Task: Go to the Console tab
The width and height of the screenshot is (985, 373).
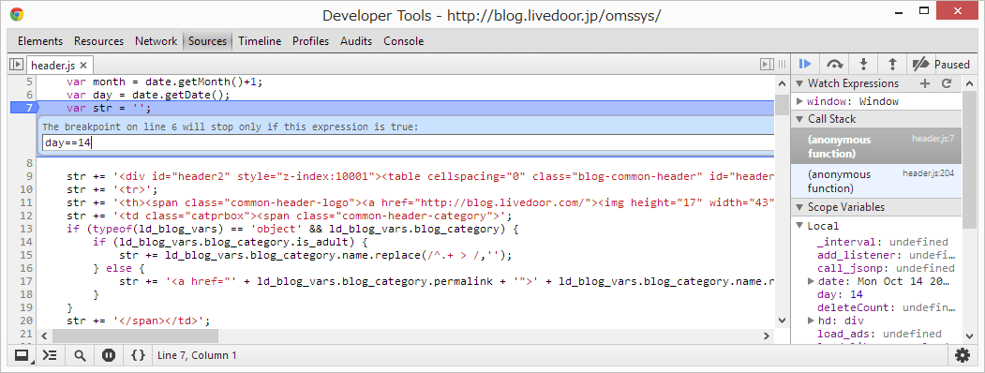Action: tap(403, 41)
